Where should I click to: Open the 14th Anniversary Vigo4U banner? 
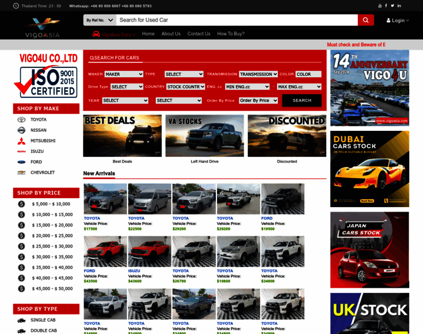[x=370, y=88]
